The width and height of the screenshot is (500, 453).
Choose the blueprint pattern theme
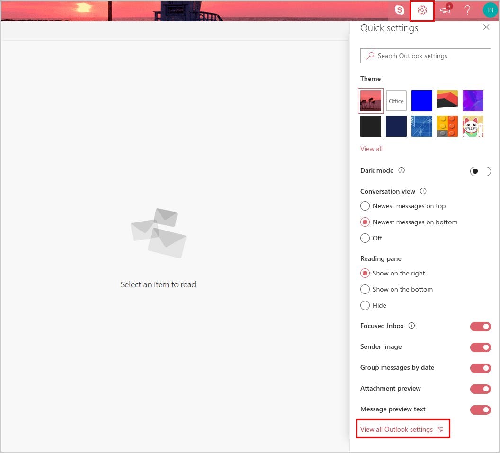(421, 126)
